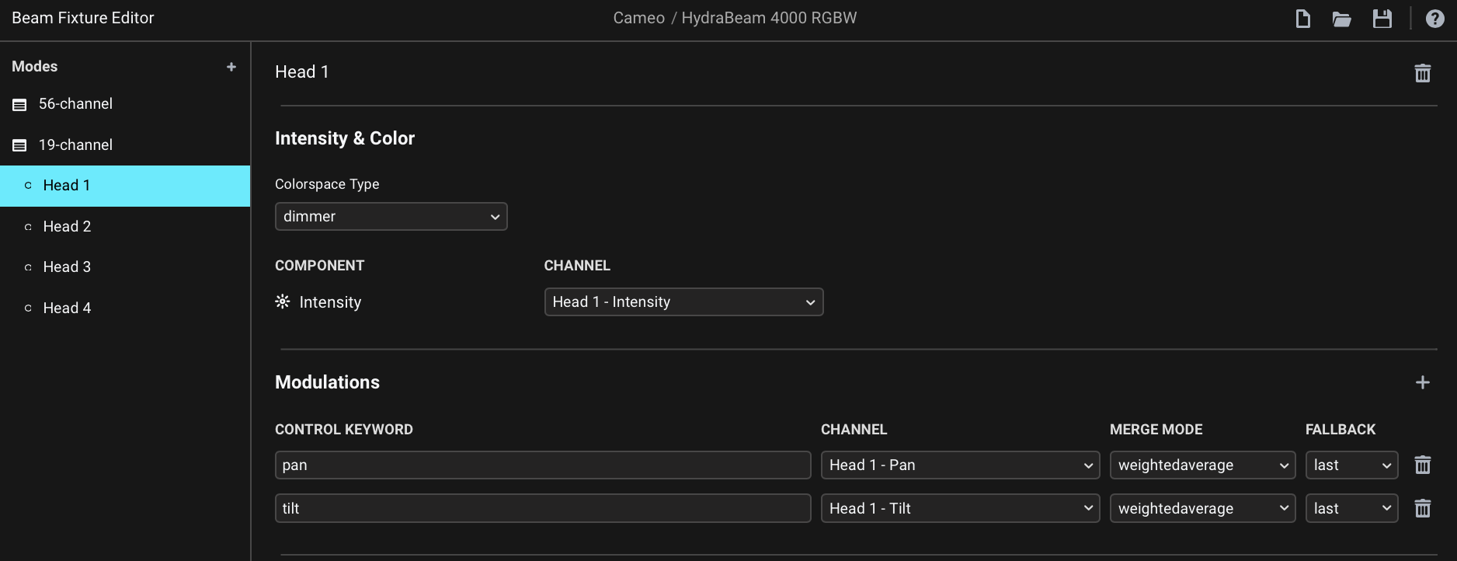The width and height of the screenshot is (1457, 561).
Task: Open a fixture file from folder
Action: click(x=1341, y=19)
